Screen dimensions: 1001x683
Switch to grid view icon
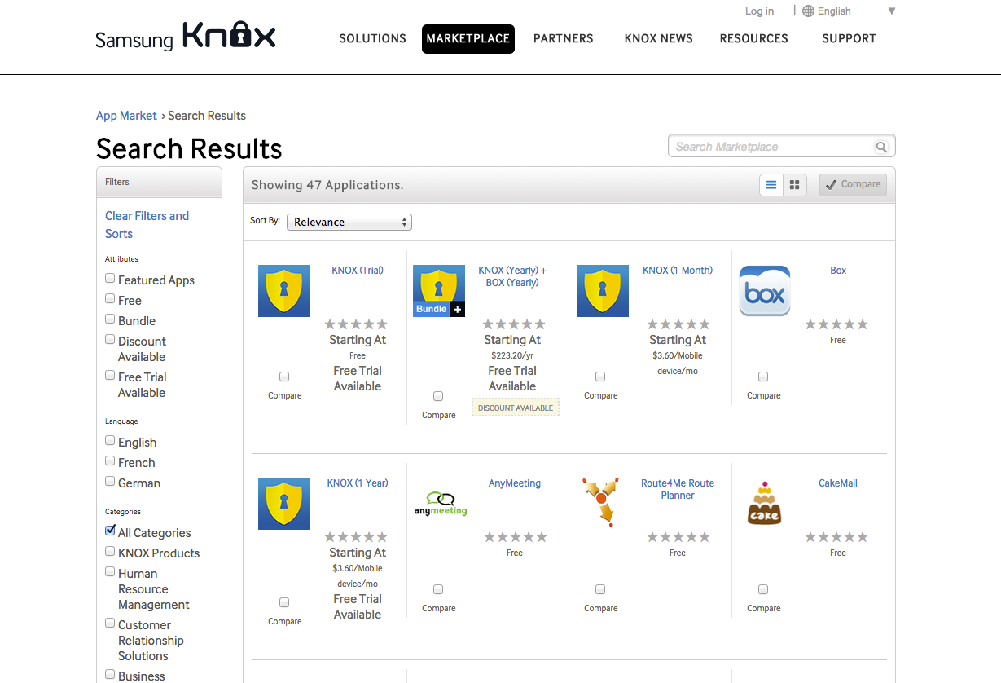(794, 185)
